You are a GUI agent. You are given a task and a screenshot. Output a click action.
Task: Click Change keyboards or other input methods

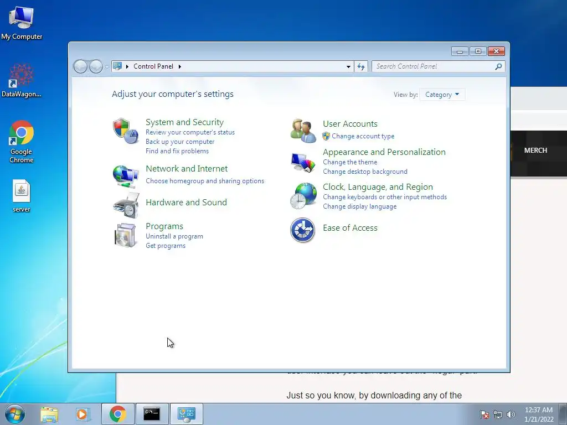click(x=385, y=197)
